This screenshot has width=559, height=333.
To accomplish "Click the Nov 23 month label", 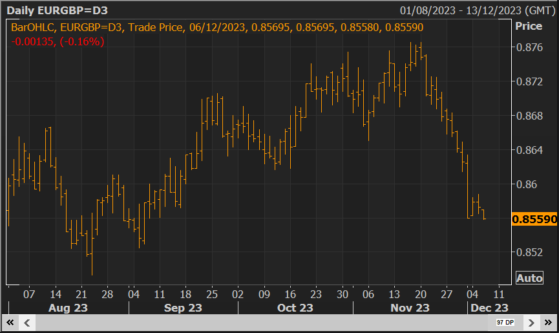I will point(410,308).
